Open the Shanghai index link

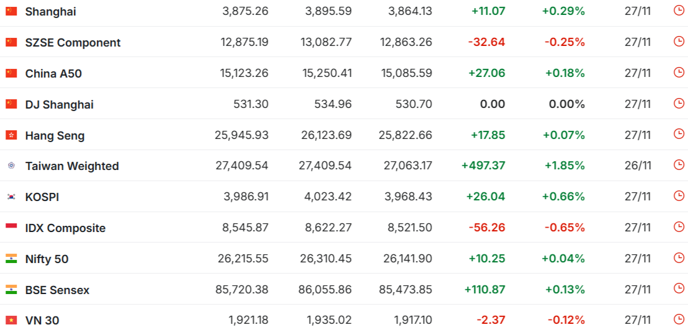[x=51, y=11]
